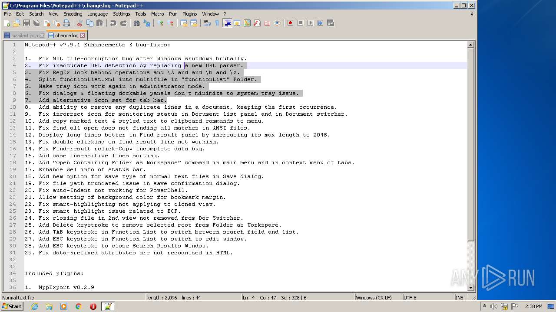Open the Window menu
556x312 pixels.
[x=210, y=14]
